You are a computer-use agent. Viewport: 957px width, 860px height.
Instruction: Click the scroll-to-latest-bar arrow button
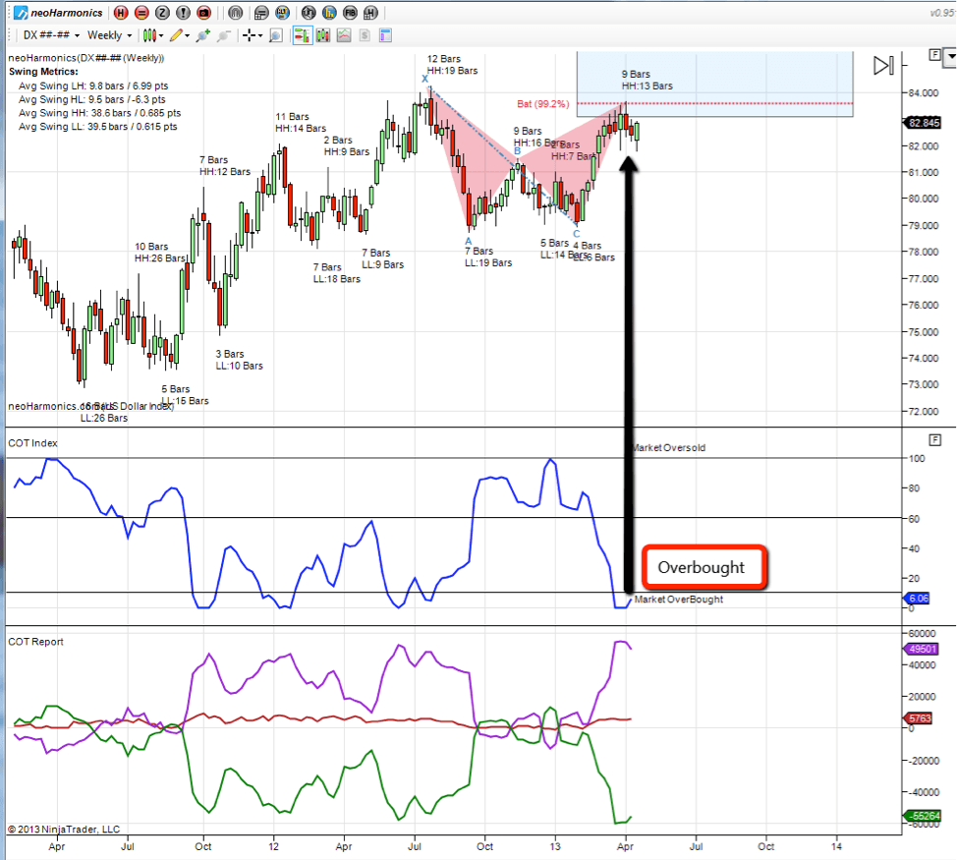pyautogui.click(x=883, y=66)
